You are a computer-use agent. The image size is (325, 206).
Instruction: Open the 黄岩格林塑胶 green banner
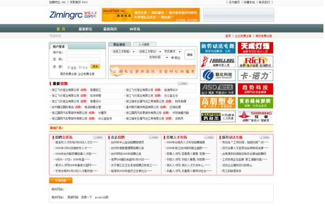point(255,102)
